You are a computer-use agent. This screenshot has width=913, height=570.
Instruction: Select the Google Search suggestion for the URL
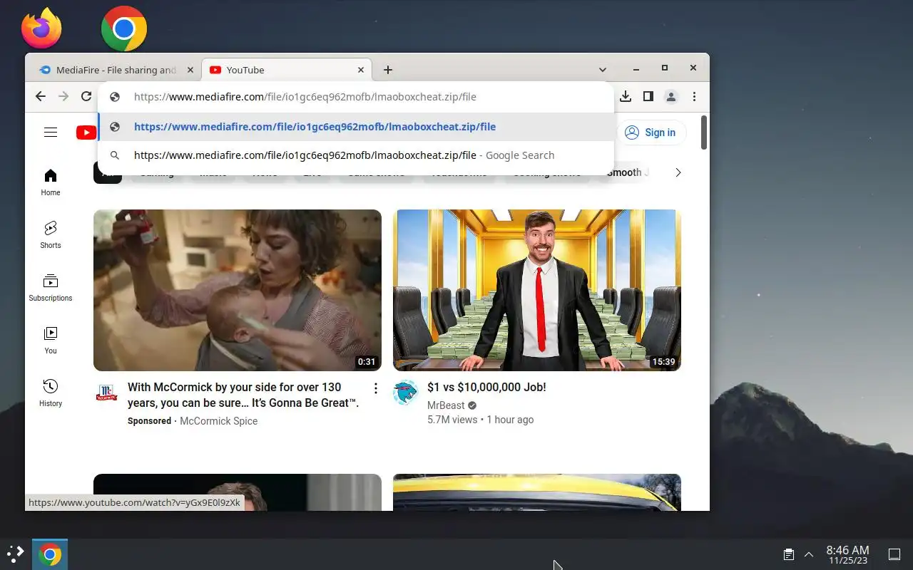pos(356,155)
